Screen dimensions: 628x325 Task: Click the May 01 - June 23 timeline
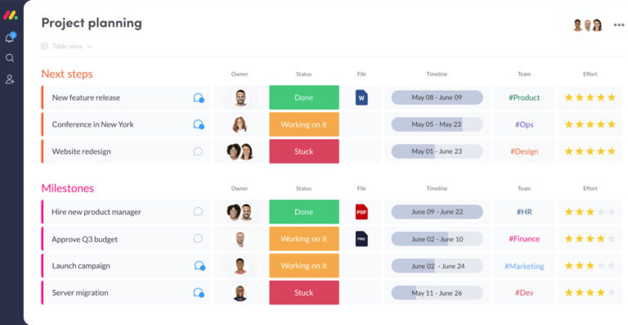[437, 151]
